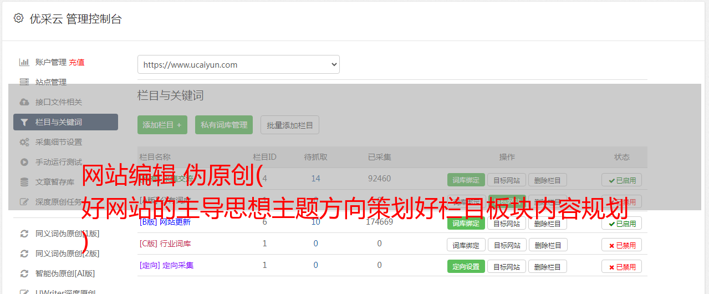Click the 已采集 column header
This screenshot has height=294, width=709.
[379, 157]
